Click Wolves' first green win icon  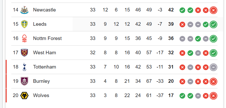(182, 96)
